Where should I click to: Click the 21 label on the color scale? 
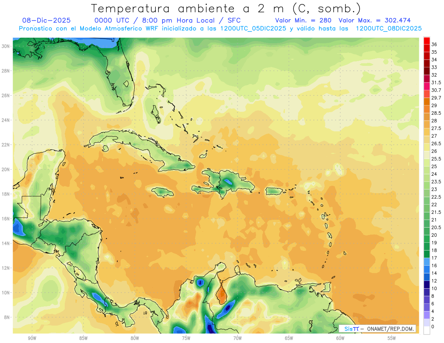click(434, 220)
